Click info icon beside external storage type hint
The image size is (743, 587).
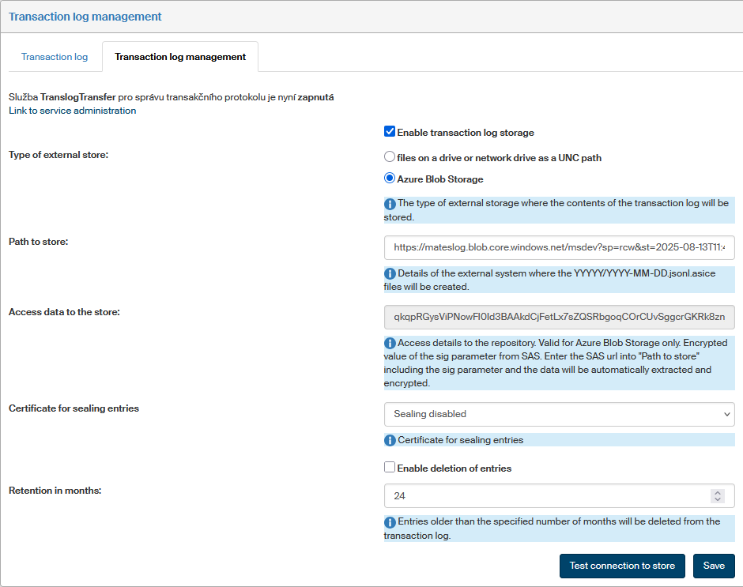click(x=390, y=204)
